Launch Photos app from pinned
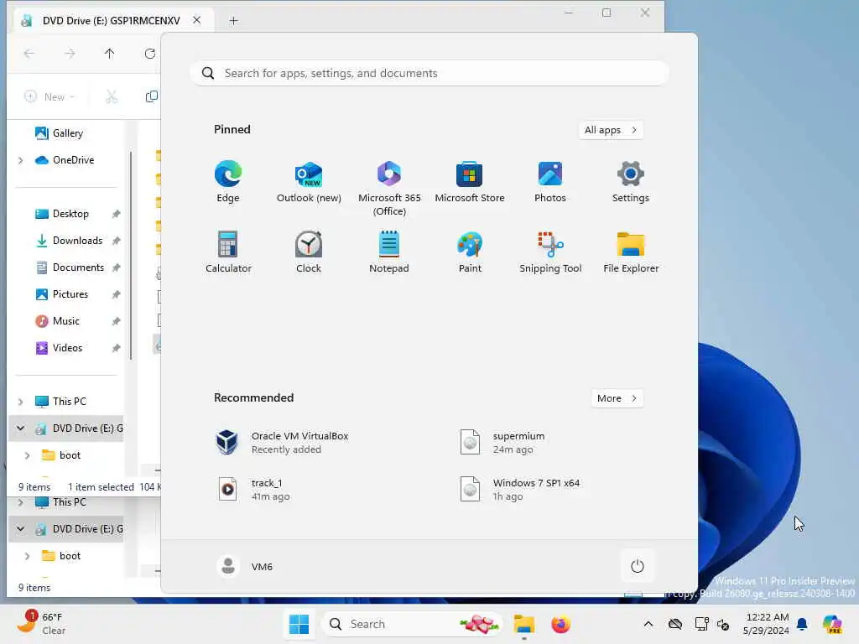Image resolution: width=859 pixels, height=644 pixels. (550, 182)
